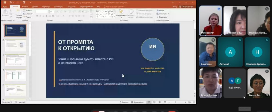Click Slide Show icon in status bar
Screen dimensions: 272x112
[x=165, y=102]
